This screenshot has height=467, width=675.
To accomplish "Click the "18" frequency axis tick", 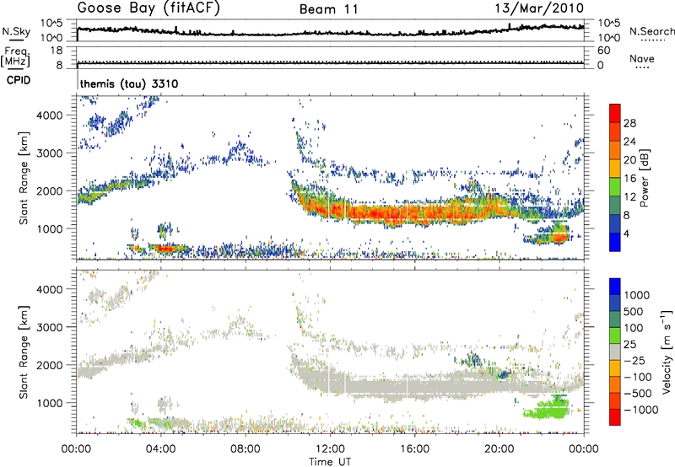I will point(57,50).
